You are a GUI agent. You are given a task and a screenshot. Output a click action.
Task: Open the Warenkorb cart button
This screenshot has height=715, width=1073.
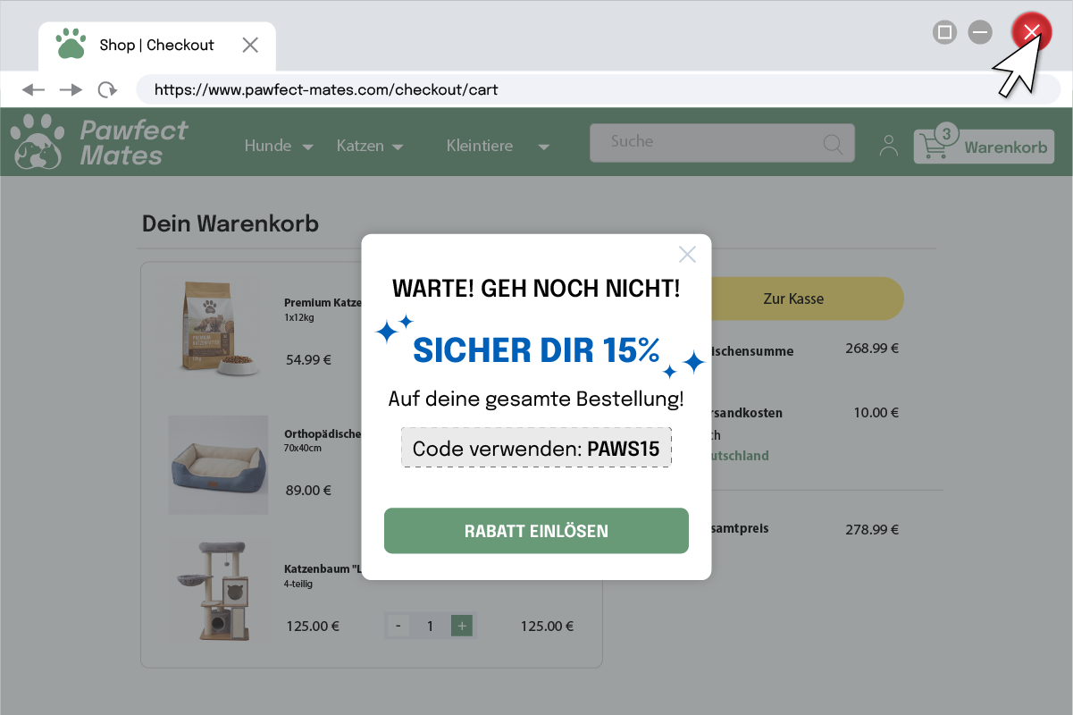pos(984,147)
